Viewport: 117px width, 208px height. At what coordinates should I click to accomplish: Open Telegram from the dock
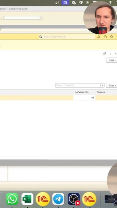pos(58,199)
